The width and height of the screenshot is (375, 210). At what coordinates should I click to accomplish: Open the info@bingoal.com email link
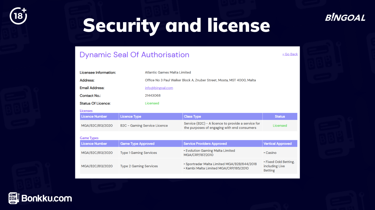click(159, 88)
